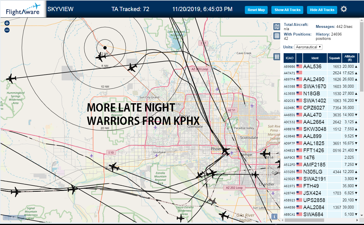Click the zoom in plus map button
The width and height of the screenshot is (364, 225).
[x=7, y=23]
